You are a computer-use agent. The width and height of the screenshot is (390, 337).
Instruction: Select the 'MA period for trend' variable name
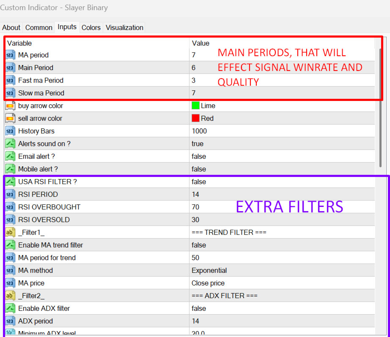tap(47, 258)
